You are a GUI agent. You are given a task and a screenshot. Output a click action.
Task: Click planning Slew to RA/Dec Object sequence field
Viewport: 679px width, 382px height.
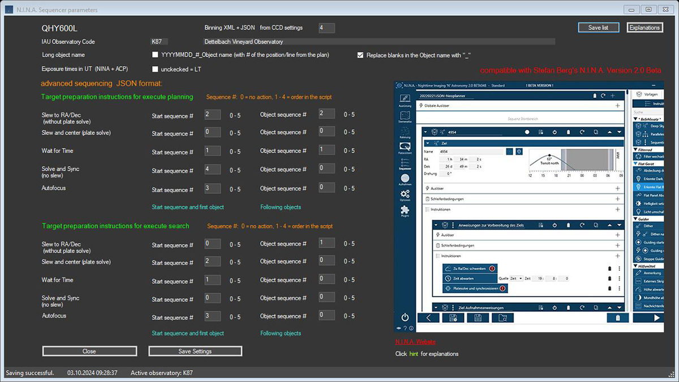(327, 114)
